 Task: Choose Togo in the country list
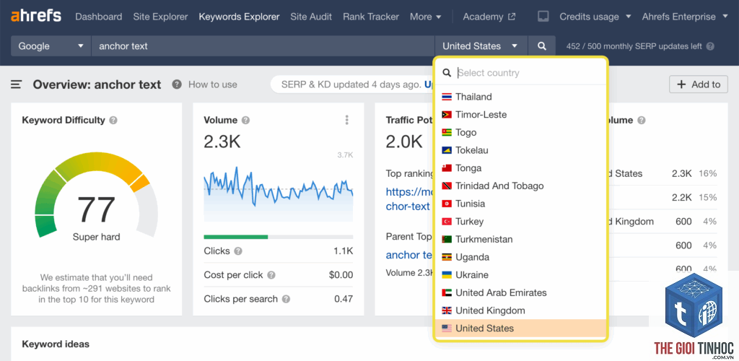coord(521,132)
